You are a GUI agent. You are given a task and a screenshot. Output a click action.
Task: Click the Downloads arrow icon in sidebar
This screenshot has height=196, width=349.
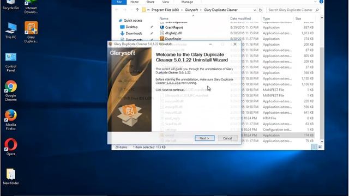[122, 33]
